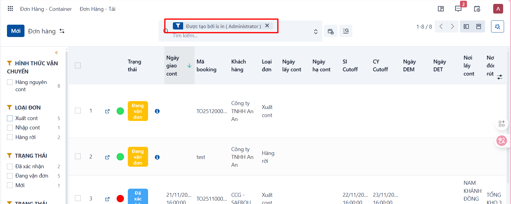Toggle Hàng nguyên cont filter checkbox
Viewport: 511px width, 204px height.
click(x=10, y=82)
